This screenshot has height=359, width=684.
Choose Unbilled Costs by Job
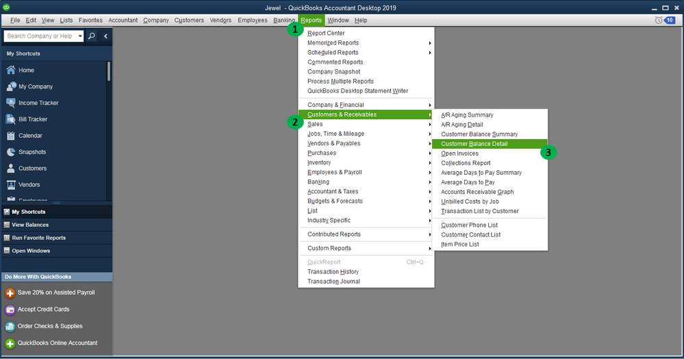(x=490, y=201)
